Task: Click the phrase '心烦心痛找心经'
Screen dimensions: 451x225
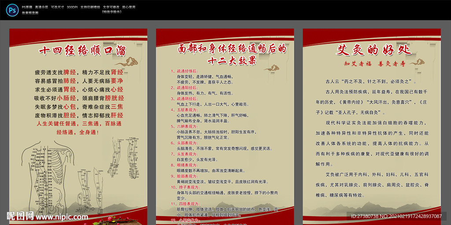Action: tap(102, 90)
